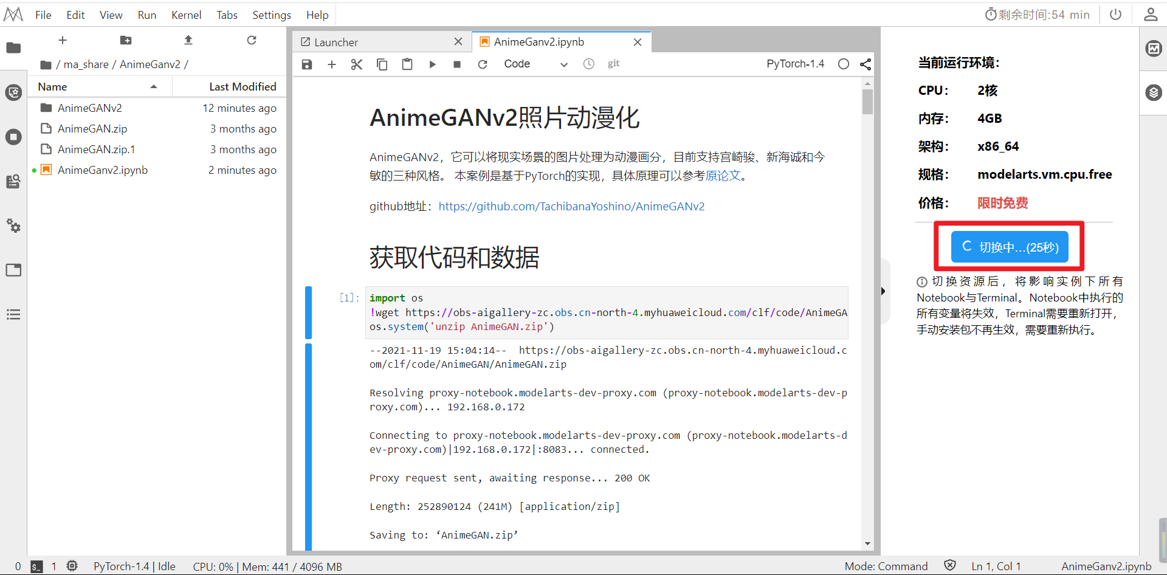Insert a cell below

coord(332,64)
